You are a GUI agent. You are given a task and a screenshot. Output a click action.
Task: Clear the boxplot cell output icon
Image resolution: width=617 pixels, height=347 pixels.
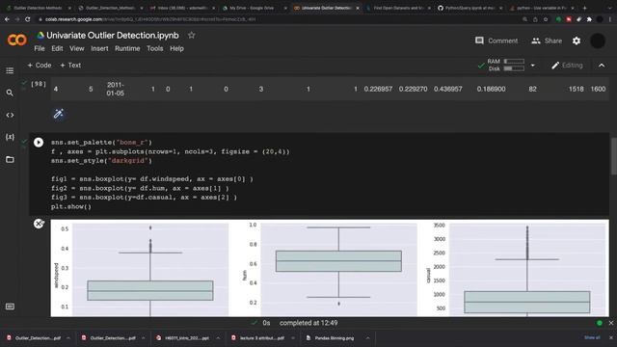39,224
